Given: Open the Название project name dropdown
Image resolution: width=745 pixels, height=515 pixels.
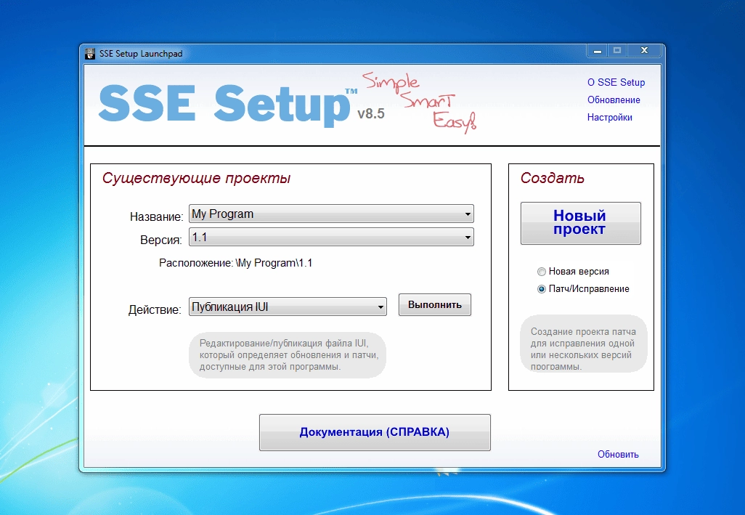Looking at the screenshot, I should click(x=331, y=214).
